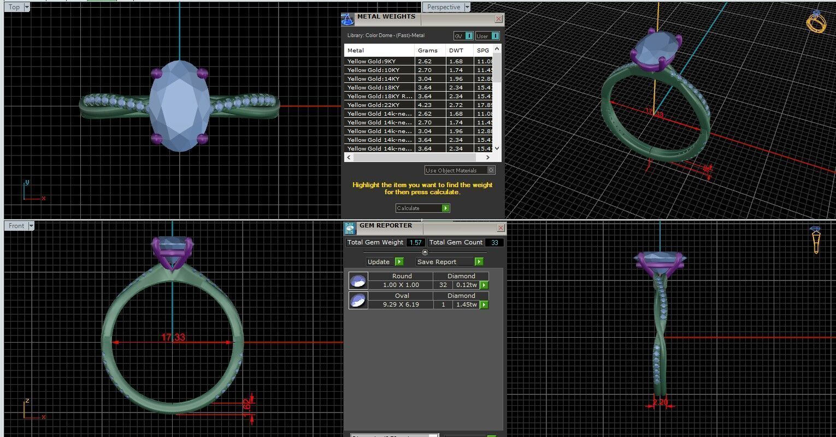Click the green arrow on the 1.45tw row

(484, 304)
